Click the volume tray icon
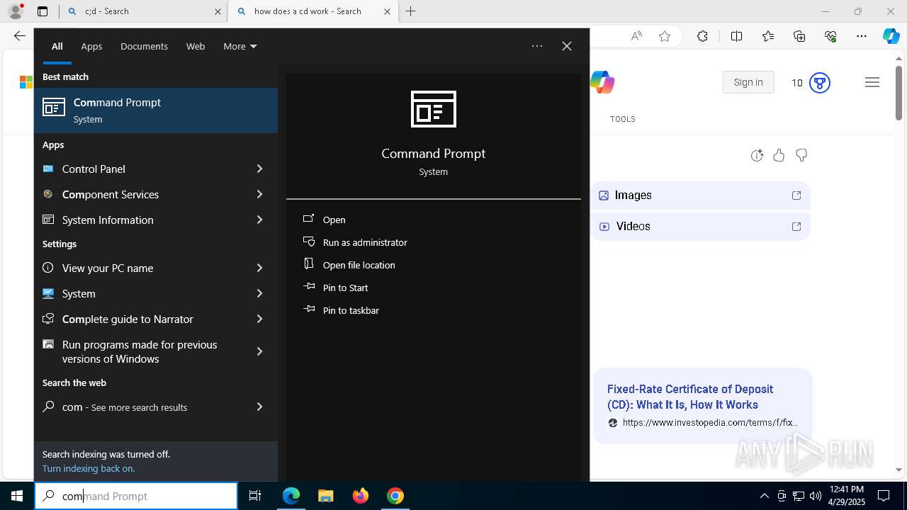The width and height of the screenshot is (907, 510). tap(816, 496)
